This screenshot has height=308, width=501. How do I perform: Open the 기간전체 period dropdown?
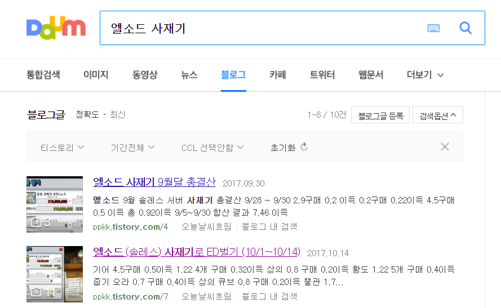[132, 148]
